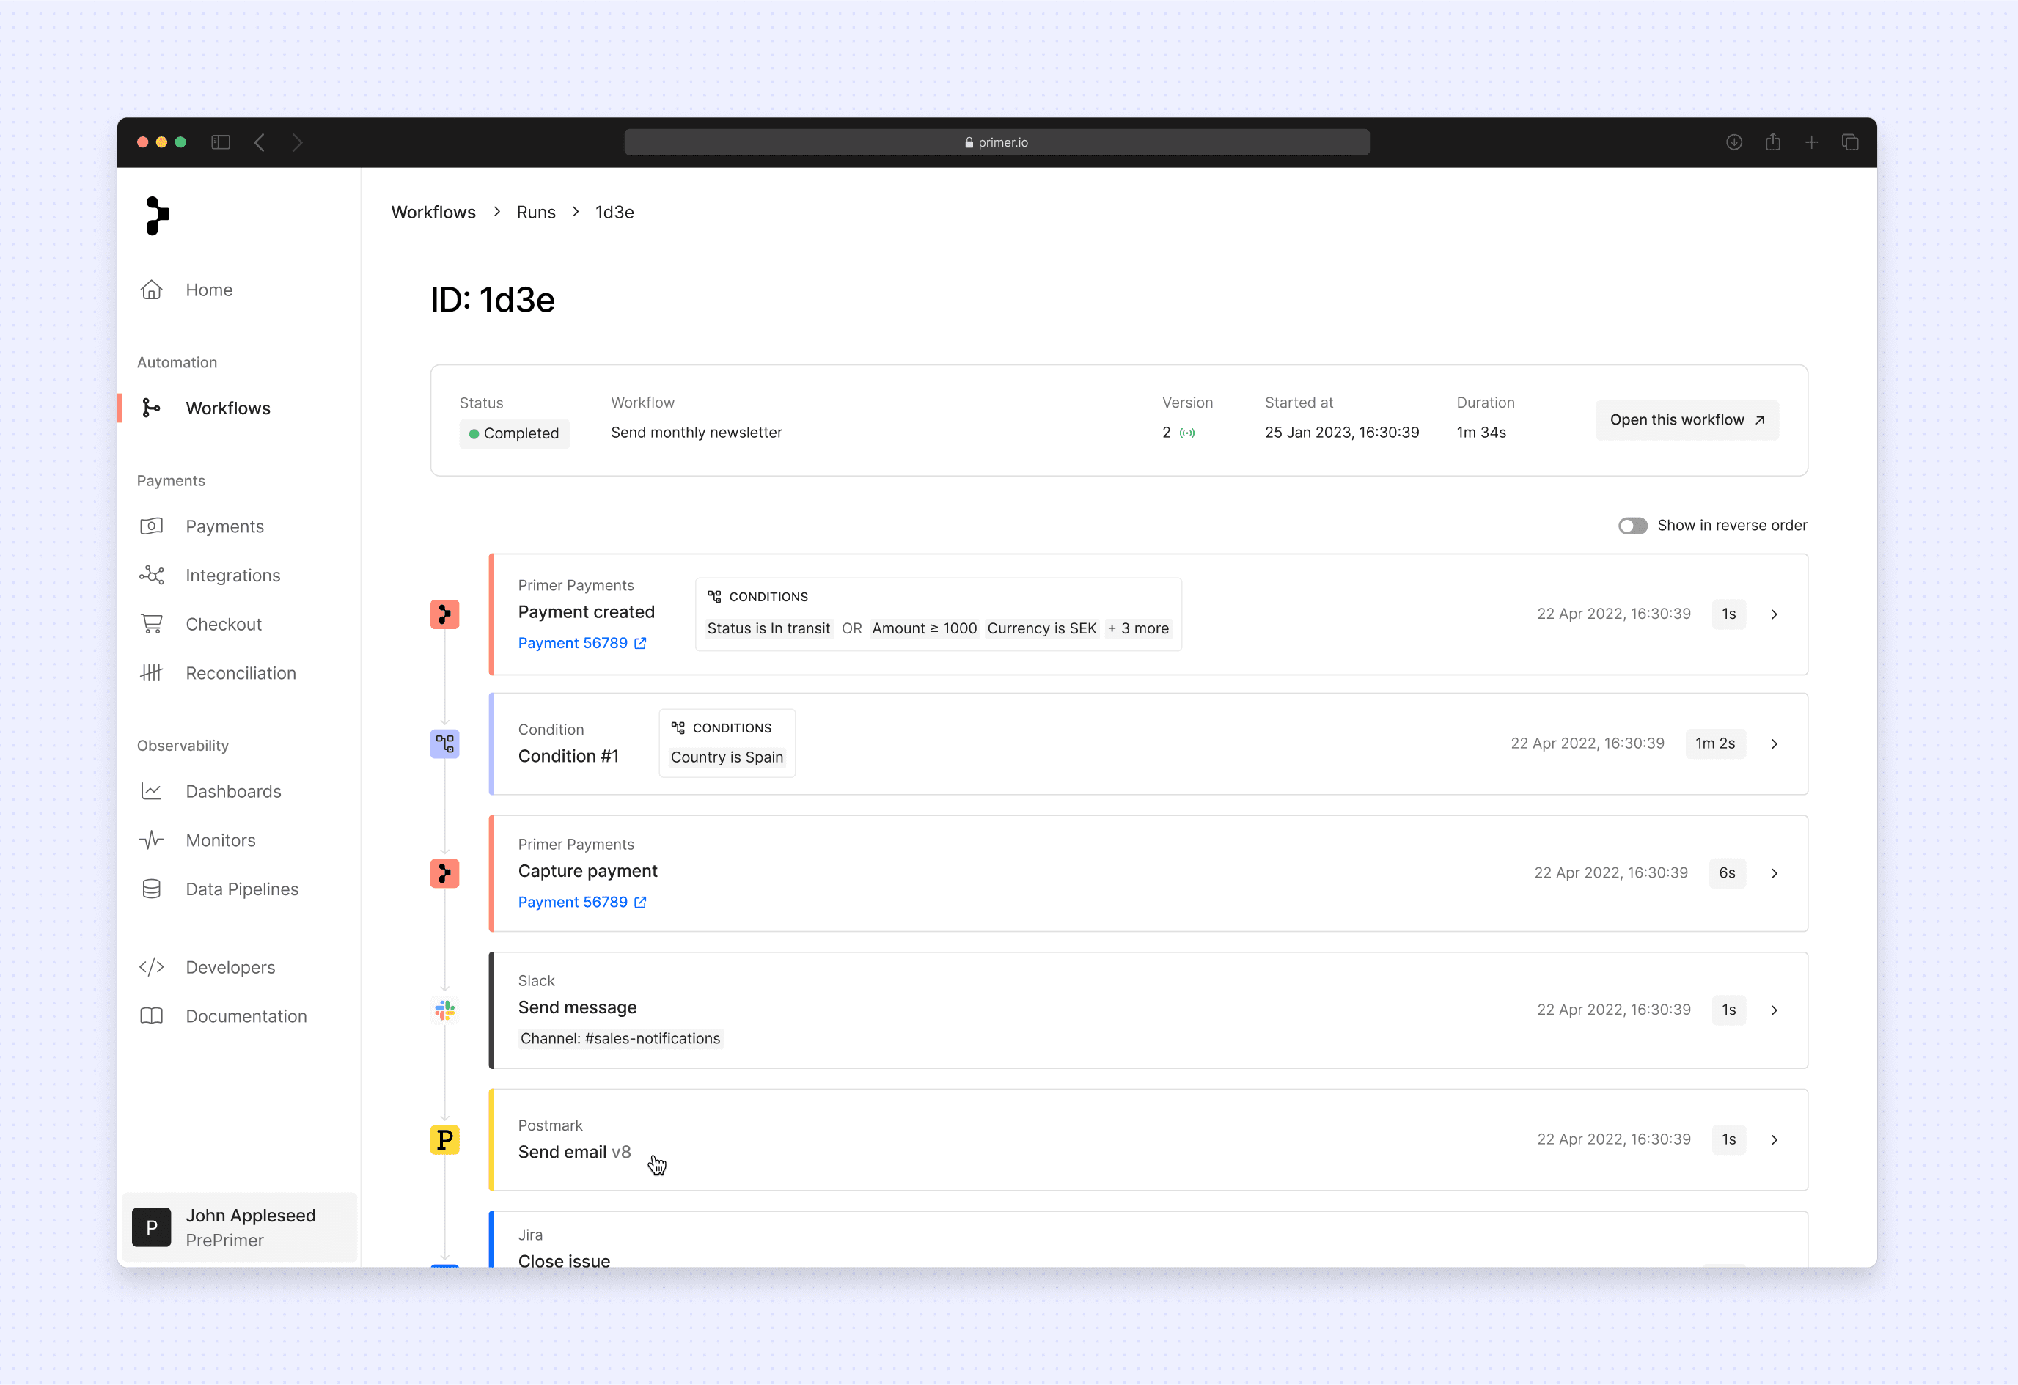
Task: Click the Capture payment step icon
Action: [444, 873]
